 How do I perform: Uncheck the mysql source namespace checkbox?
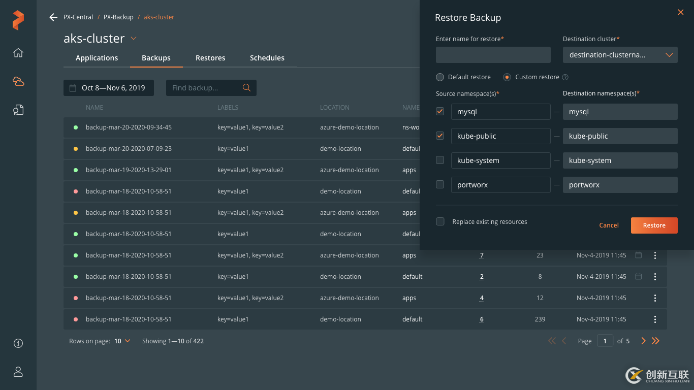click(440, 111)
